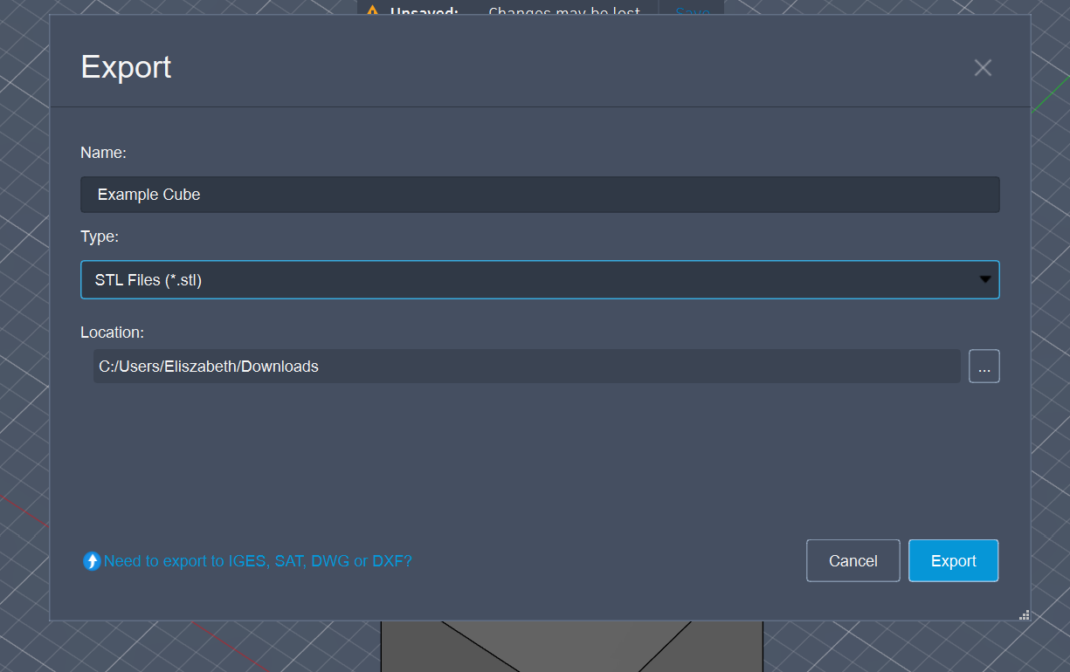The image size is (1070, 672).
Task: Grab the dialog resize grip in corner
Action: pyautogui.click(x=1024, y=614)
